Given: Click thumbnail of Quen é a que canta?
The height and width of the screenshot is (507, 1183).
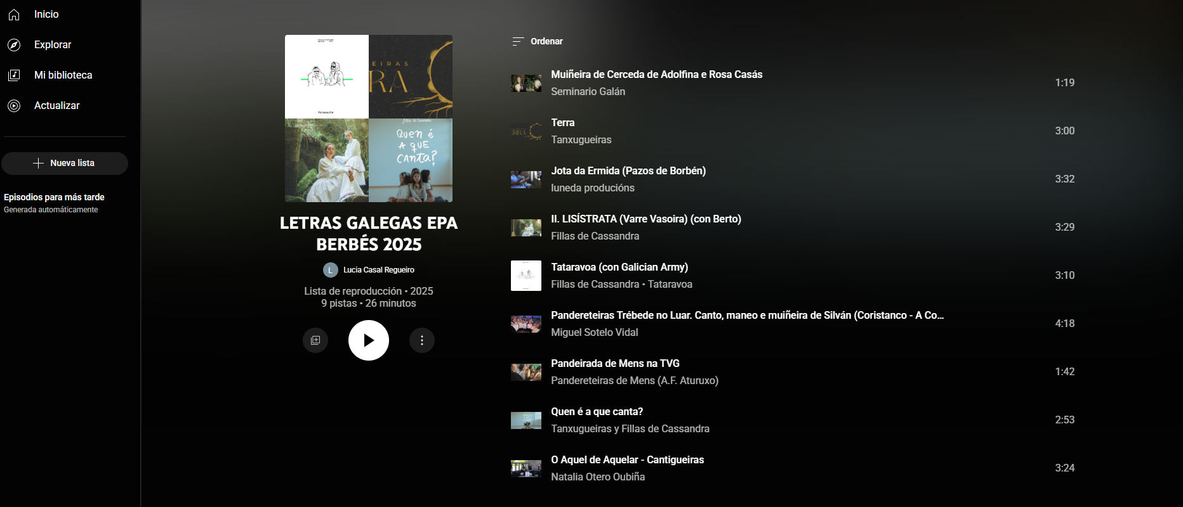Looking at the screenshot, I should pos(526,420).
